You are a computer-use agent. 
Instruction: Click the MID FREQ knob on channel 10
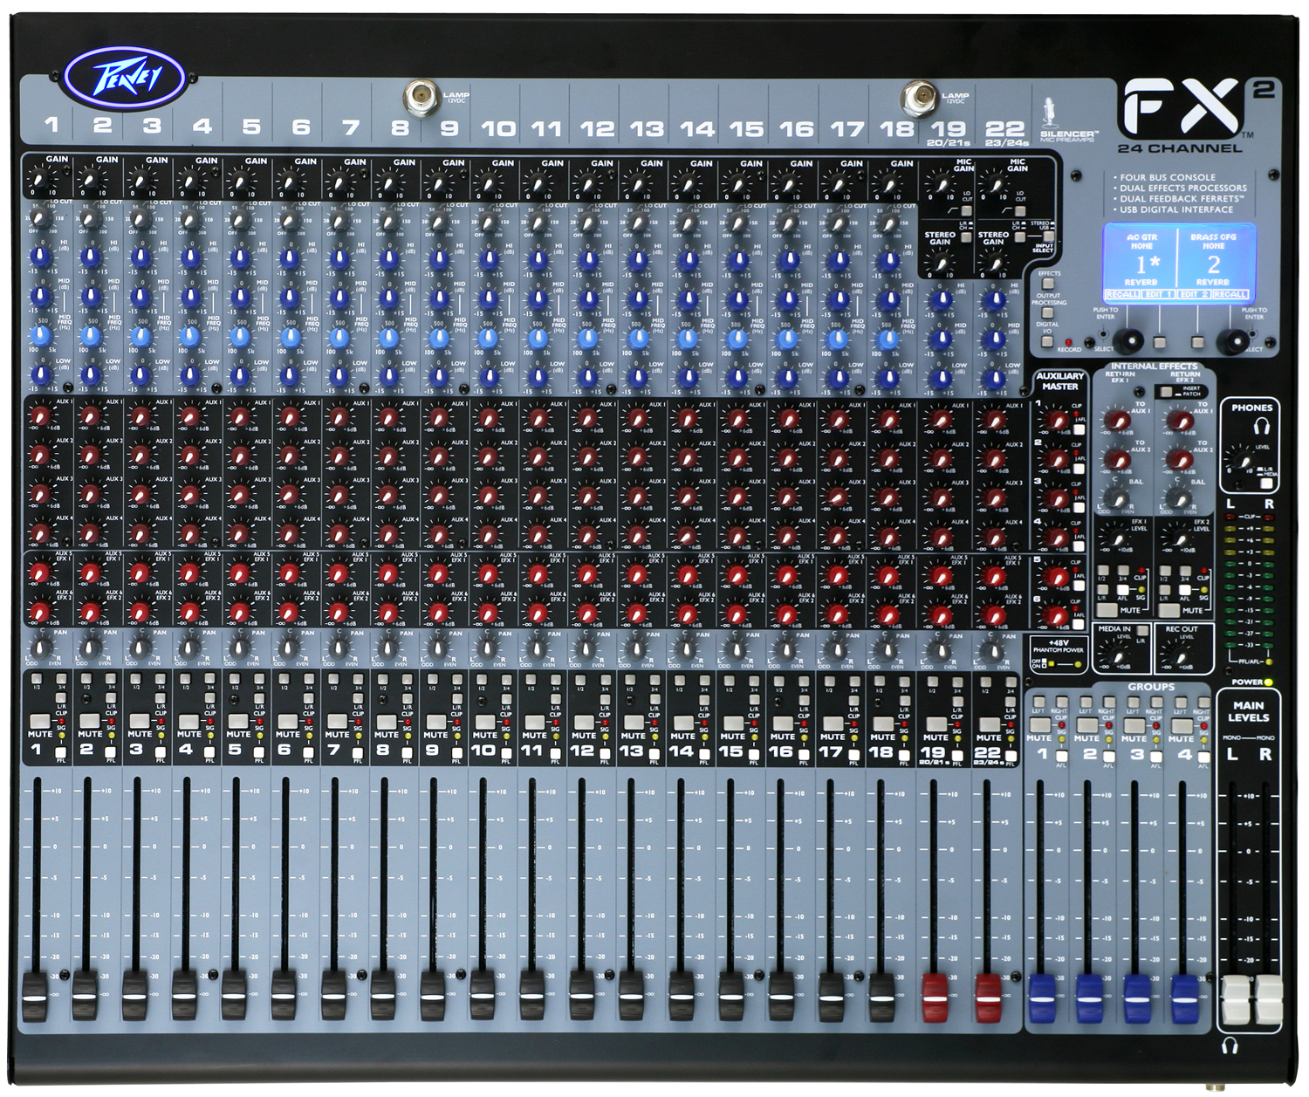click(489, 337)
